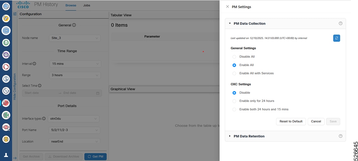The width and height of the screenshot is (358, 161).
Task: Open the Interval dropdown showing 15 mins
Action: coord(75,64)
